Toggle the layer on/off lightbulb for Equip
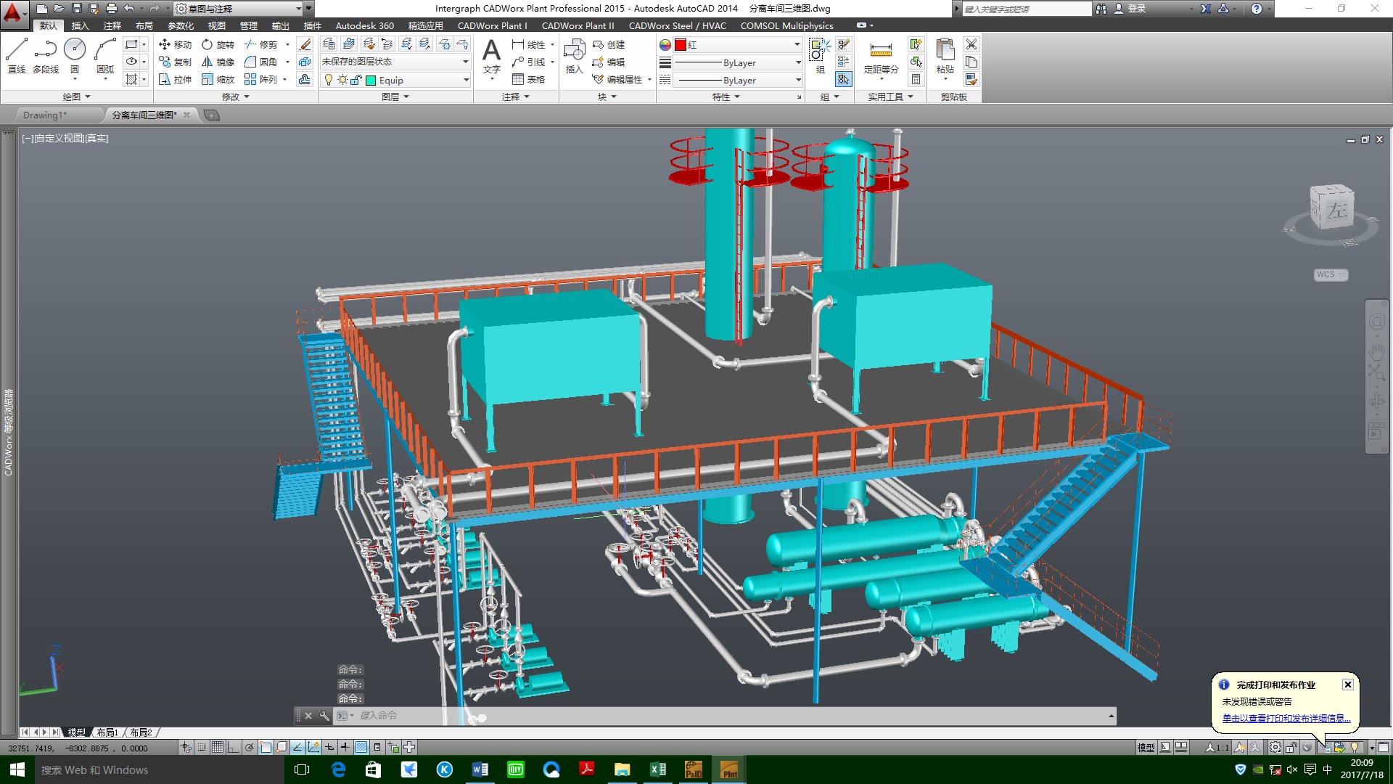The height and width of the screenshot is (784, 1393). click(x=329, y=80)
